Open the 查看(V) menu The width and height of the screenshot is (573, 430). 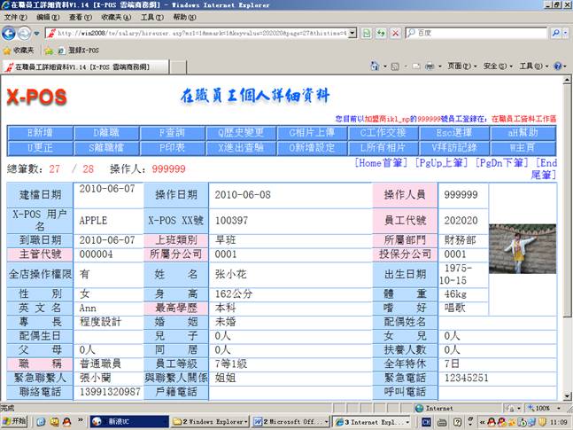[x=80, y=17]
